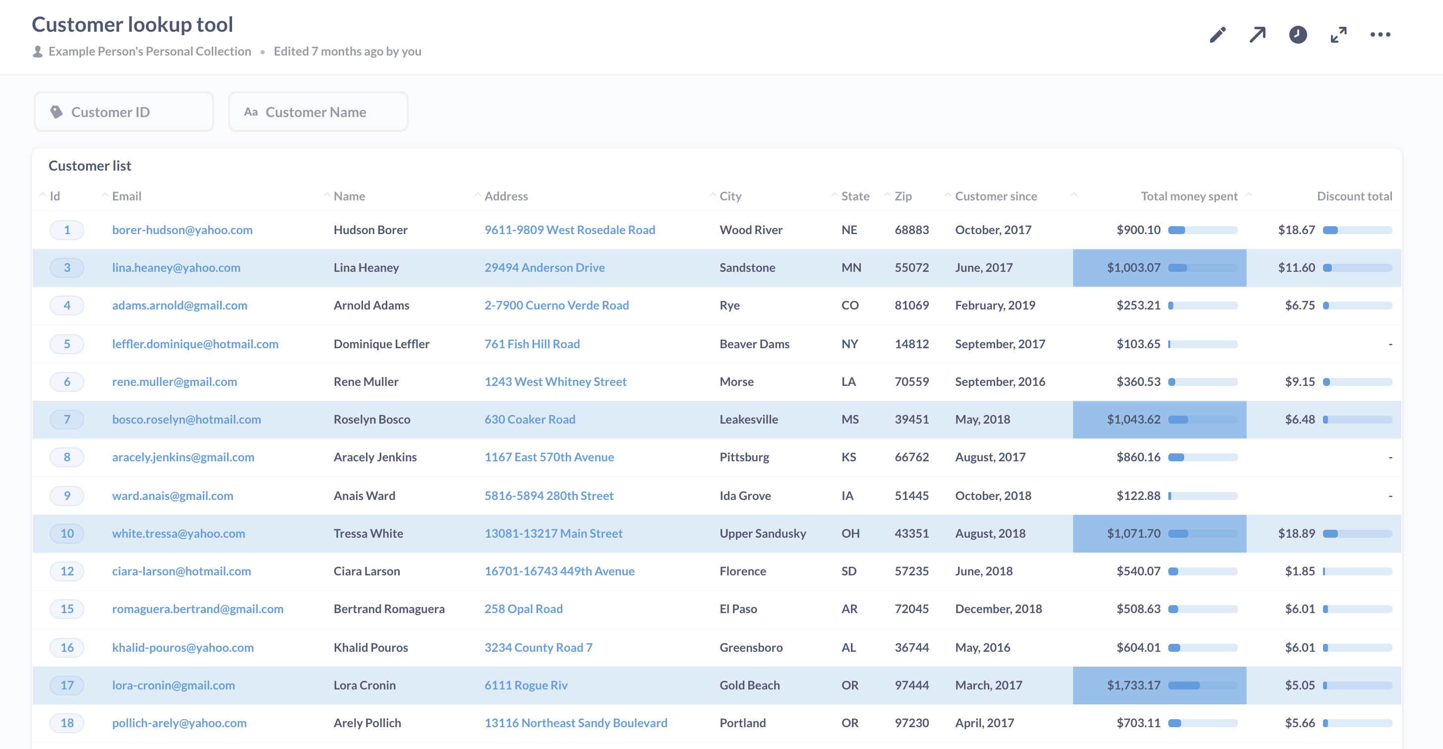
Task: Open Example Person's Personal Collection link
Action: (150, 52)
